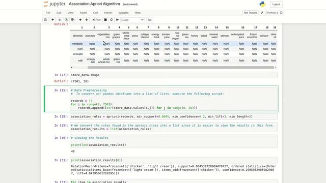Open the cell type Code dropdown
The image size is (326, 183).
[x=132, y=20]
